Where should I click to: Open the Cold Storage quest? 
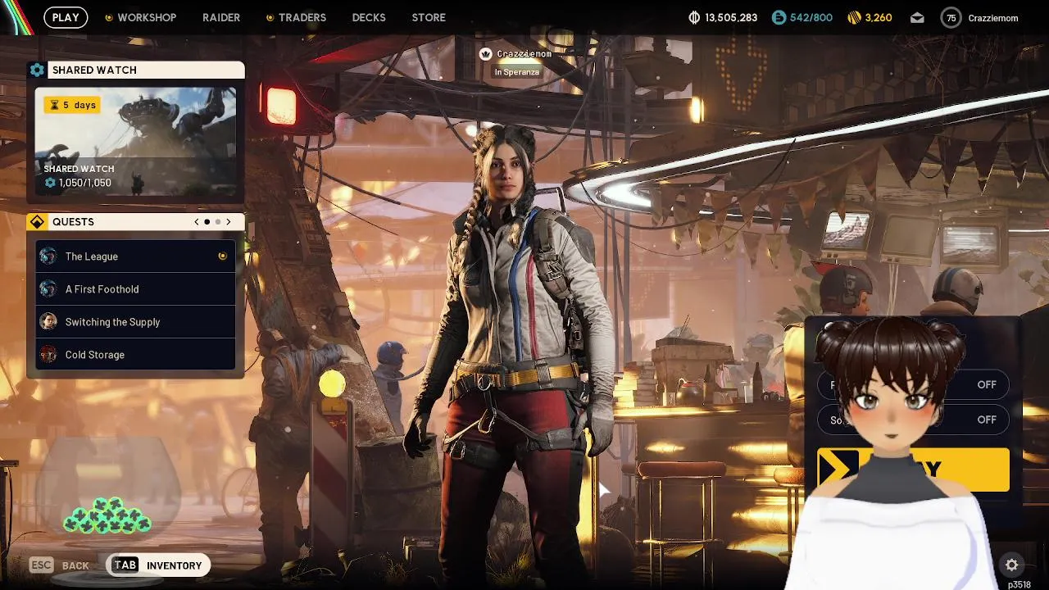136,355
